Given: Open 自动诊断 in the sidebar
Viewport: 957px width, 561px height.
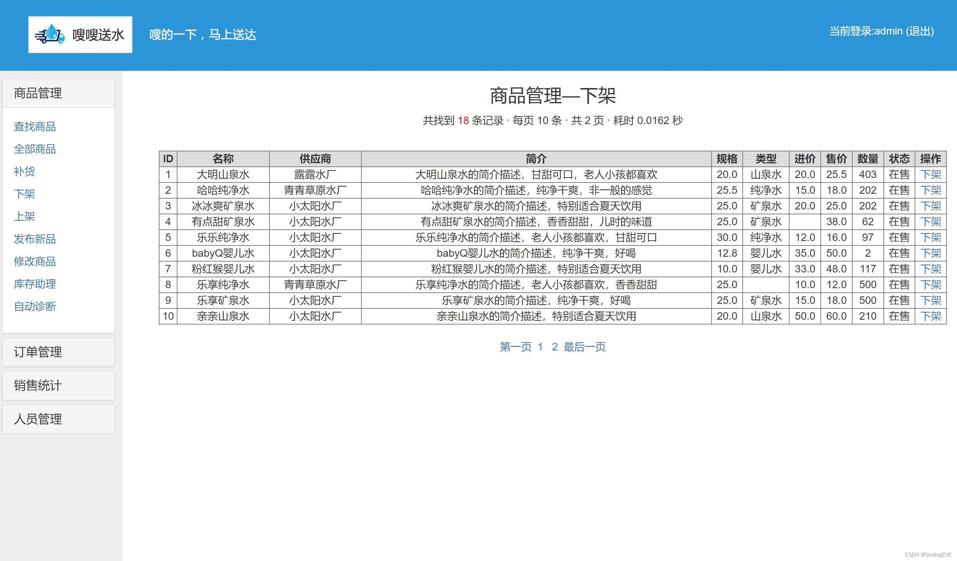Looking at the screenshot, I should pos(35,307).
